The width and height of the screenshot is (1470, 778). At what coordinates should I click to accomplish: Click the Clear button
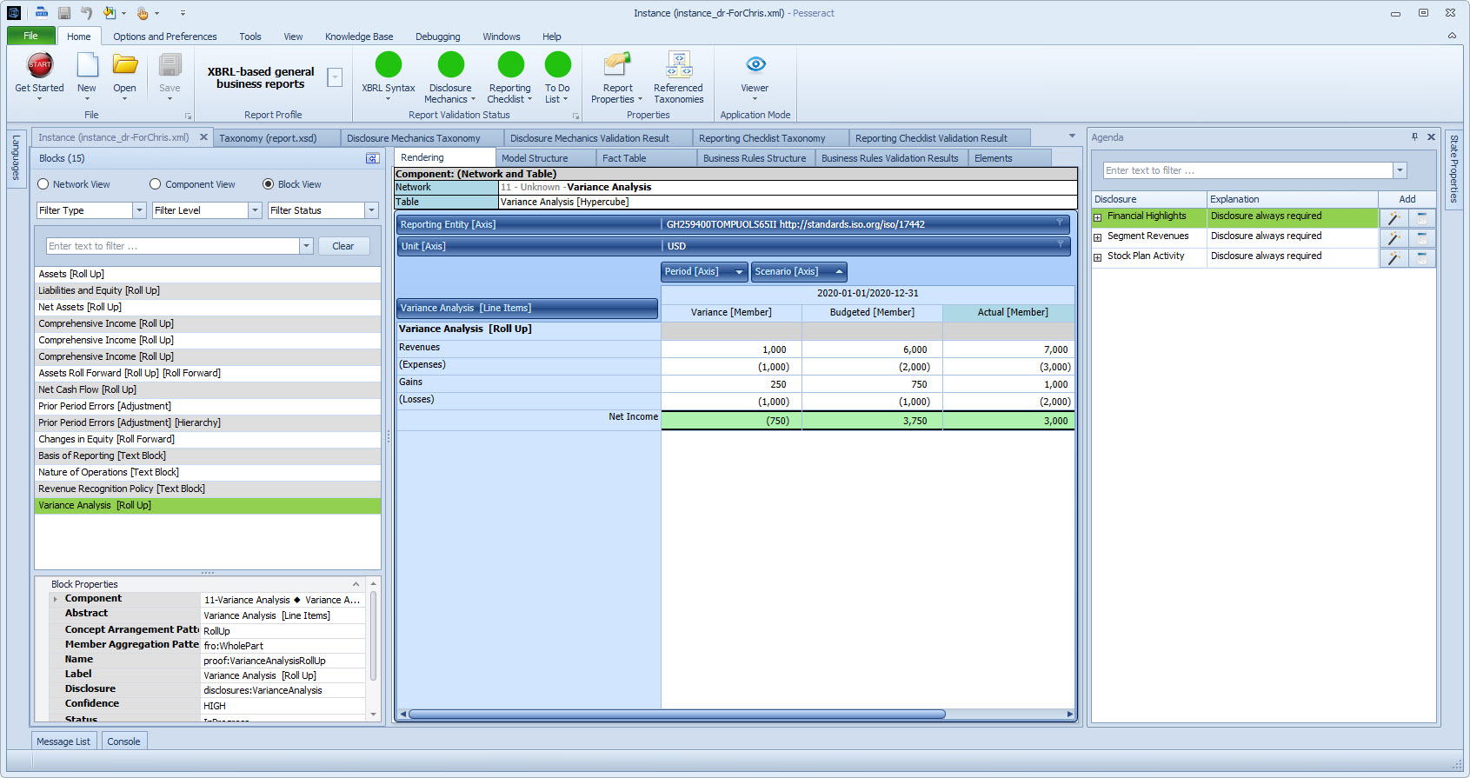[343, 246]
